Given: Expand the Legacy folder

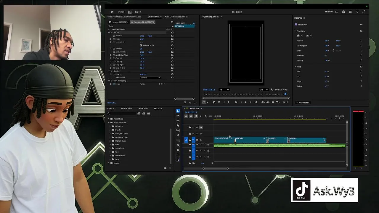Looking at the screenshot, I should 108,163.
